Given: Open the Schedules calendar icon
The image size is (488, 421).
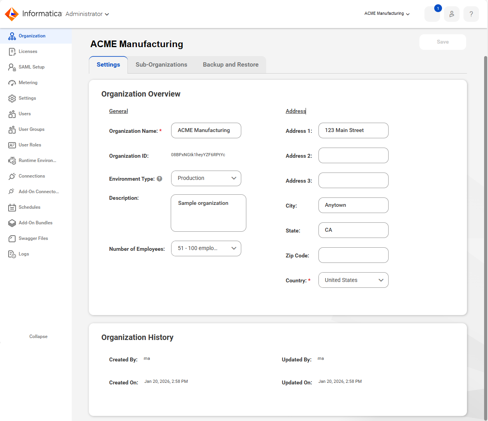Looking at the screenshot, I should pyautogui.click(x=12, y=208).
